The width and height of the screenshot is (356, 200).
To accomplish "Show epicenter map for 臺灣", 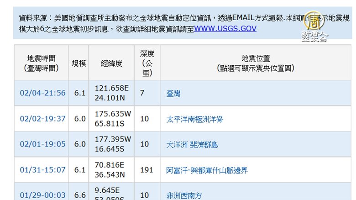I will click(x=173, y=94).
